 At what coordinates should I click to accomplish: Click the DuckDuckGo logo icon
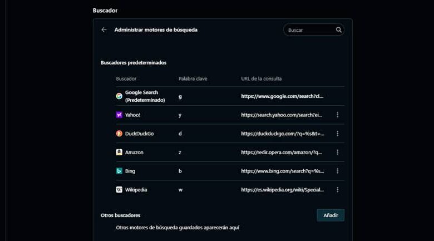click(x=119, y=134)
